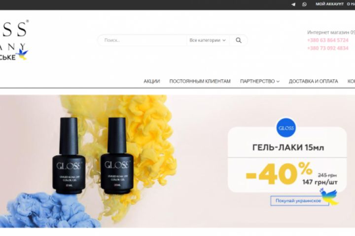Focus the Поиск search field
Screen dimensions: 355x236
(x=142, y=40)
